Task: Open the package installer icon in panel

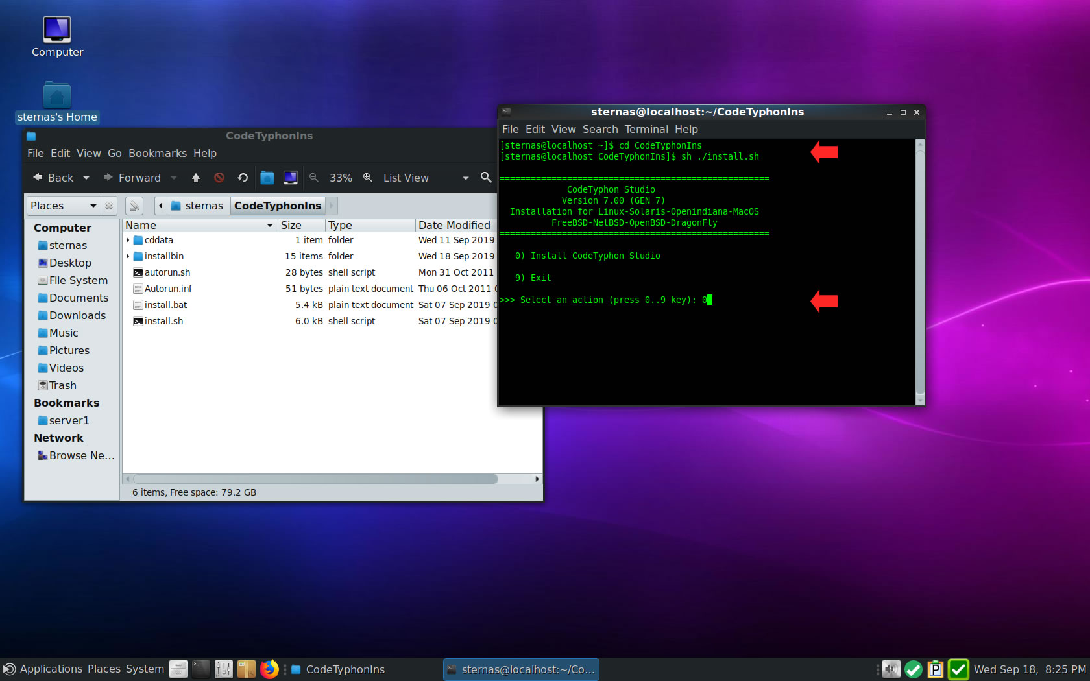Action: pyautogui.click(x=247, y=669)
